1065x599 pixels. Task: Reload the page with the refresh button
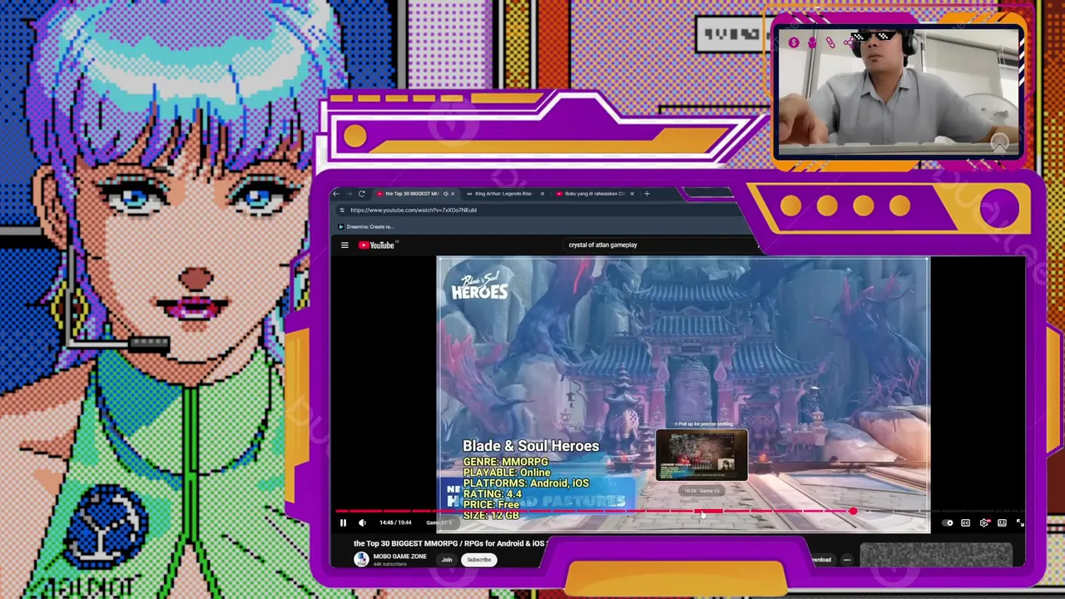pos(362,194)
